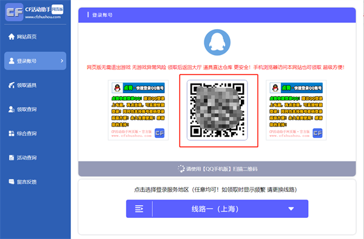Click the list icon on the 线路一 selector

coord(139,209)
